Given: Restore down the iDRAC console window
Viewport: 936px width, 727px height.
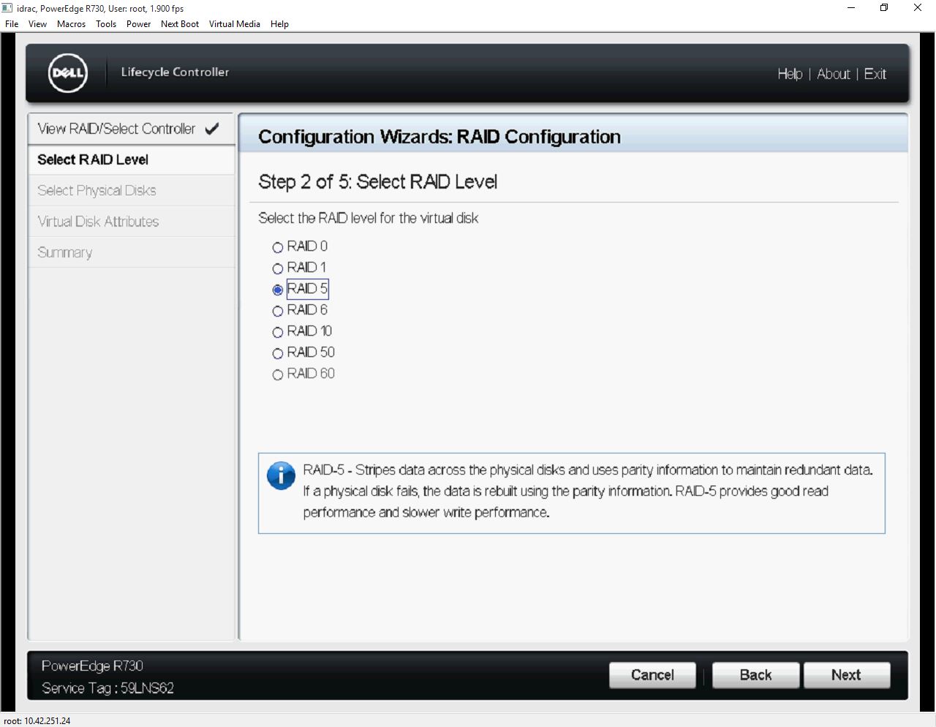Looking at the screenshot, I should point(884,8).
